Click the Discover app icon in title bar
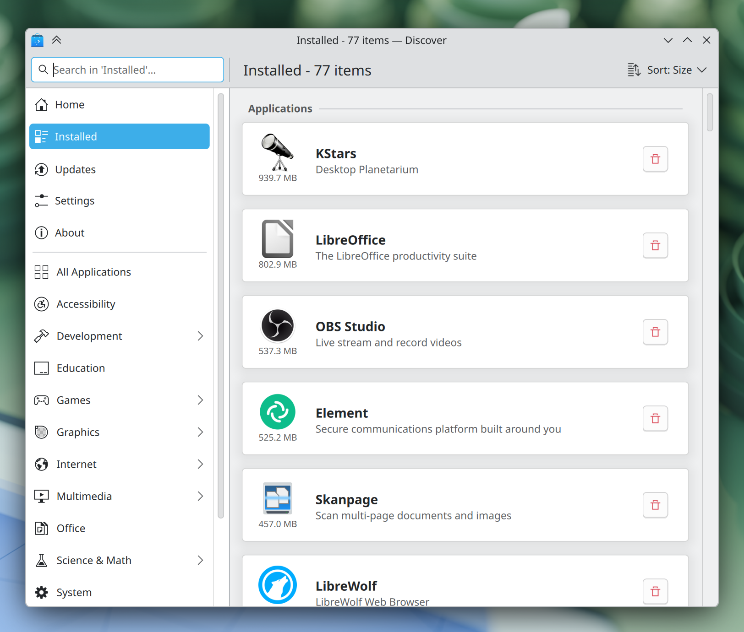The height and width of the screenshot is (632, 744). 37,40
